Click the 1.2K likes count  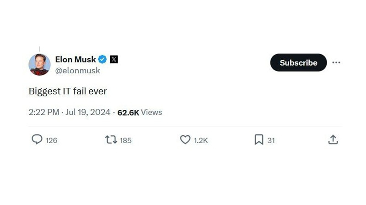coord(200,140)
